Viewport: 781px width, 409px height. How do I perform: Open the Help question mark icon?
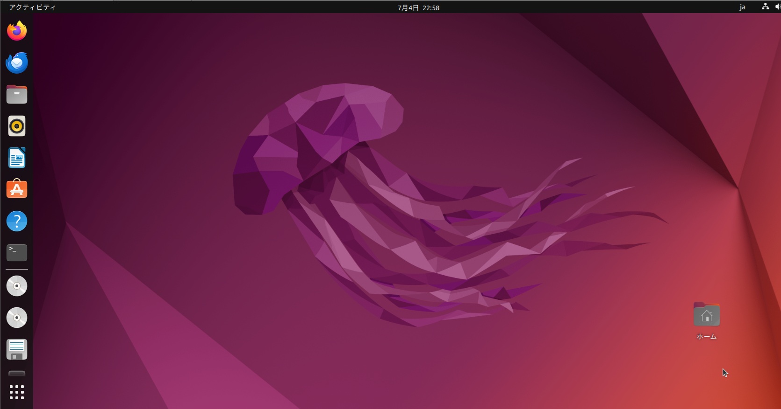coord(17,221)
